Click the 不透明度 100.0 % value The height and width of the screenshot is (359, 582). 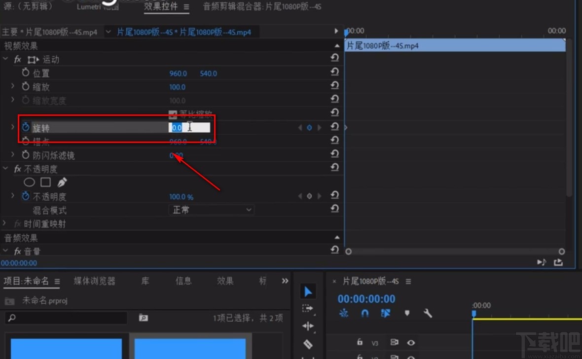181,196
